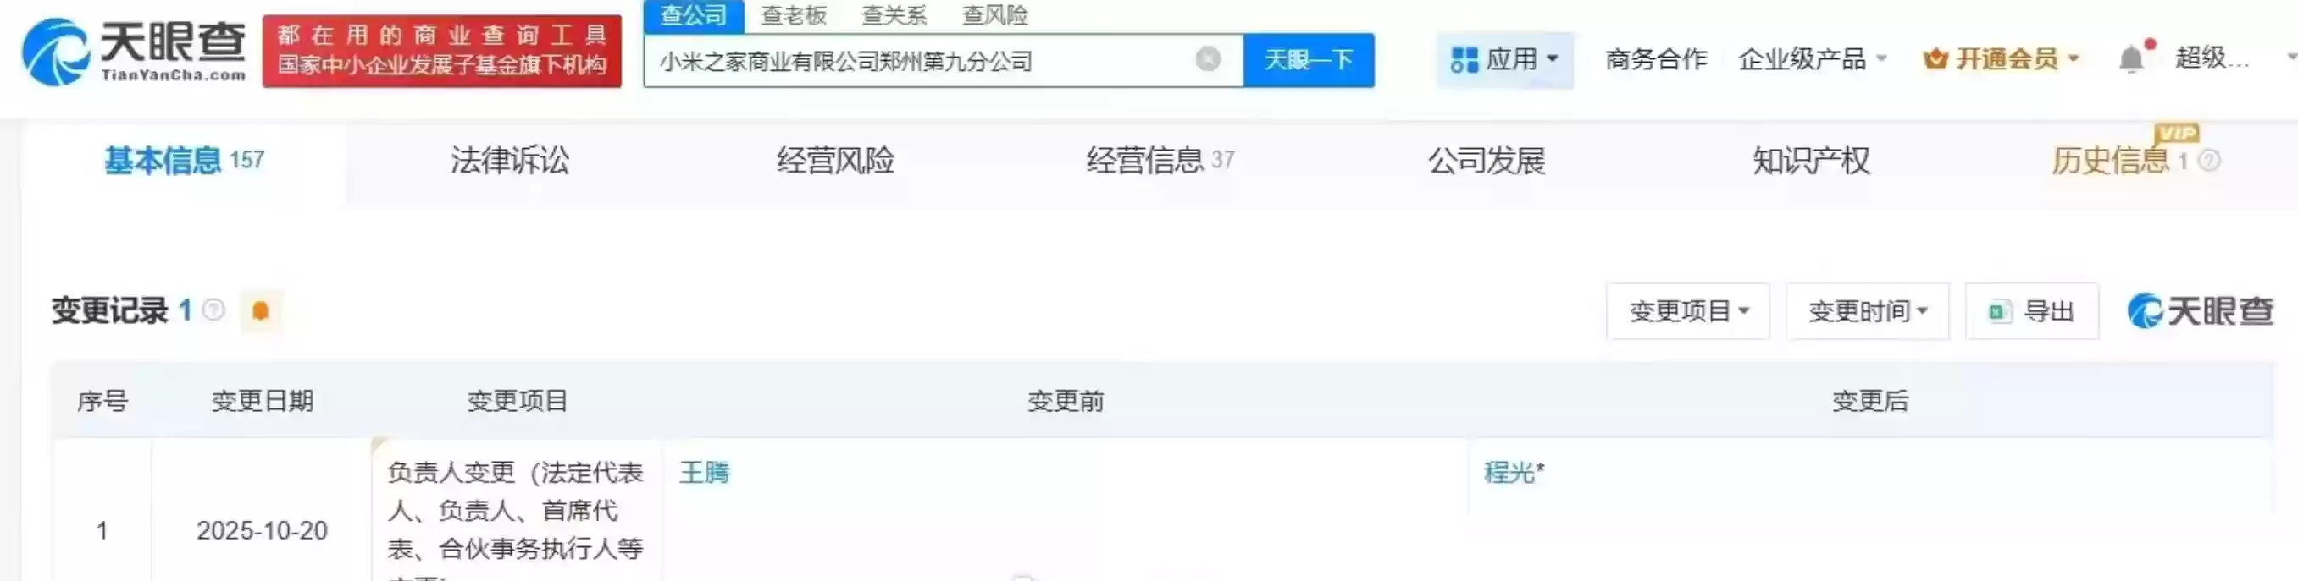Click the help icon next to 历史信息

coord(2209,161)
